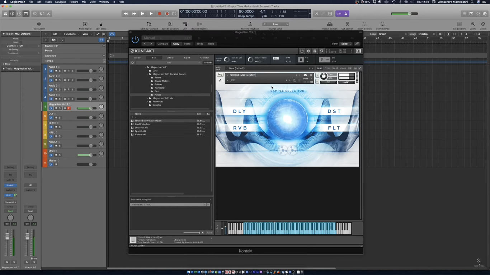
Task: Click the Repeat Section icon
Action: pos(329,24)
